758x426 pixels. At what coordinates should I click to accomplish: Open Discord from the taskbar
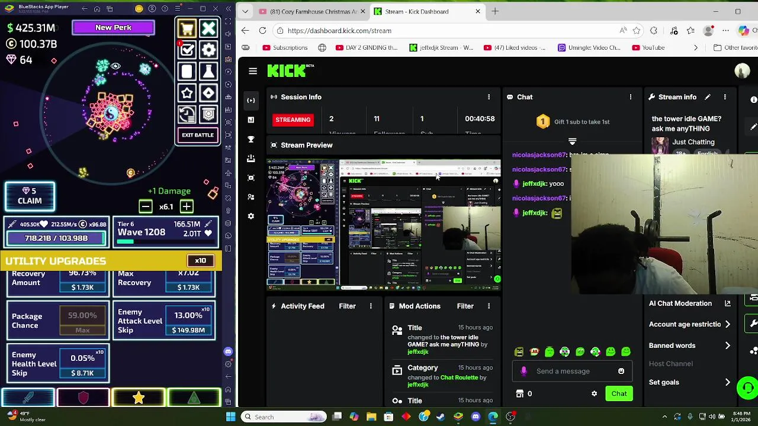476,417
